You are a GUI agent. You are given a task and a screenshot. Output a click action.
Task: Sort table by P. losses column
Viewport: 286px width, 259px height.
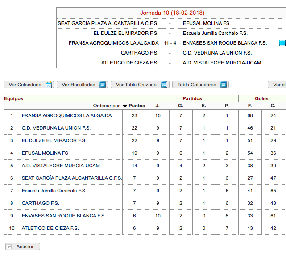(227, 106)
